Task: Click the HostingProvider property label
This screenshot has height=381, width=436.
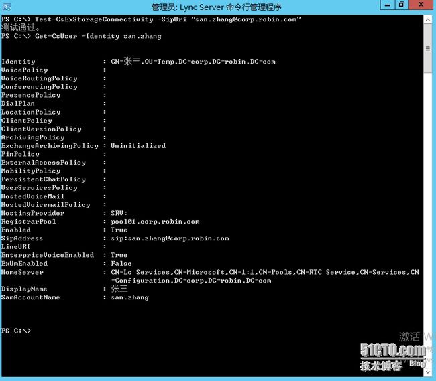Action: [33, 213]
